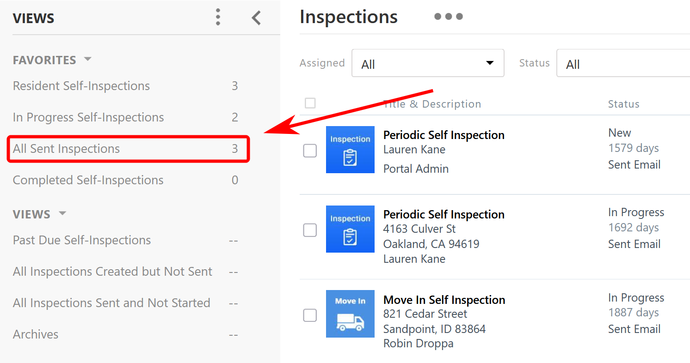Collapse the Views sidebar with the chevron

pos(256,18)
